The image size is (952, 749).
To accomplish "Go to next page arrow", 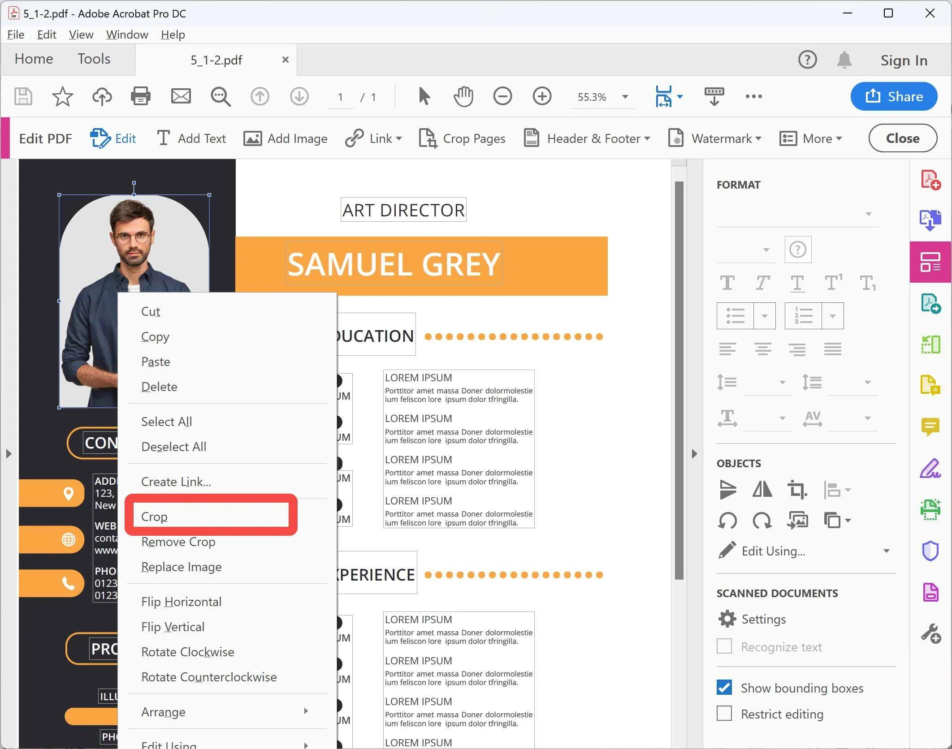I will pos(299,96).
